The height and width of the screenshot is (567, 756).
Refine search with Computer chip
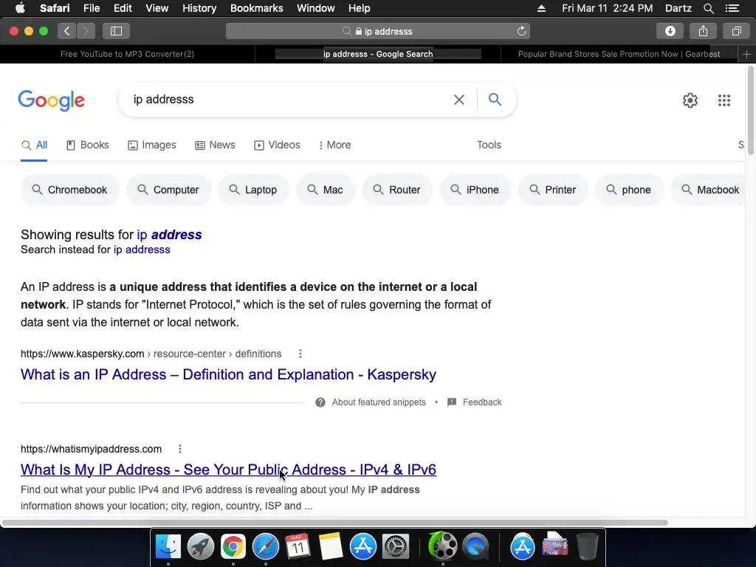pos(168,190)
